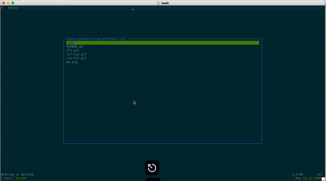Switch to tmux window 1:bash

pos(7,179)
